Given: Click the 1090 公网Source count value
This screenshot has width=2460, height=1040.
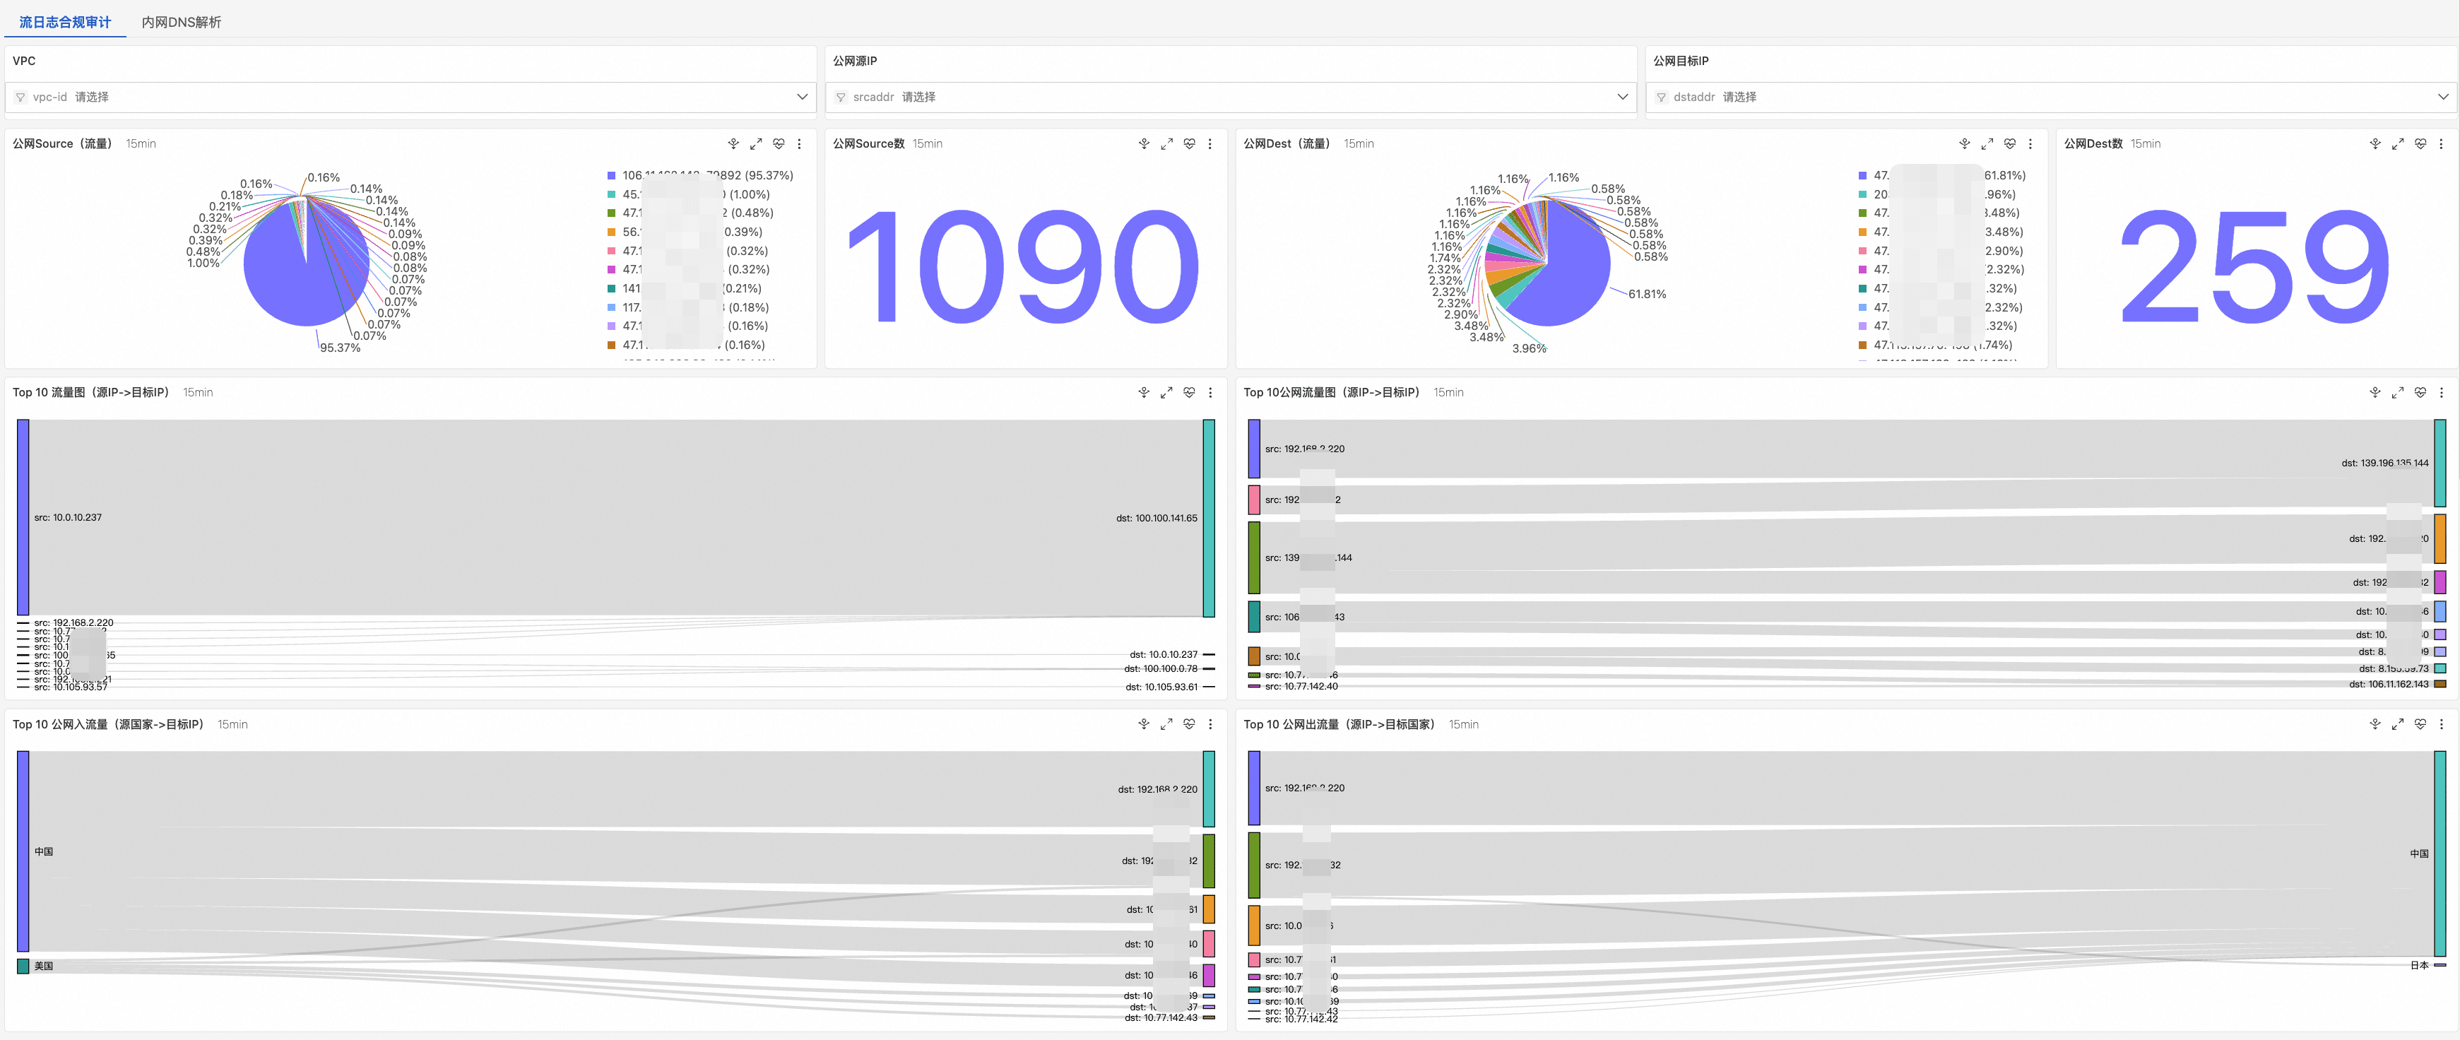Looking at the screenshot, I should [x=1024, y=267].
